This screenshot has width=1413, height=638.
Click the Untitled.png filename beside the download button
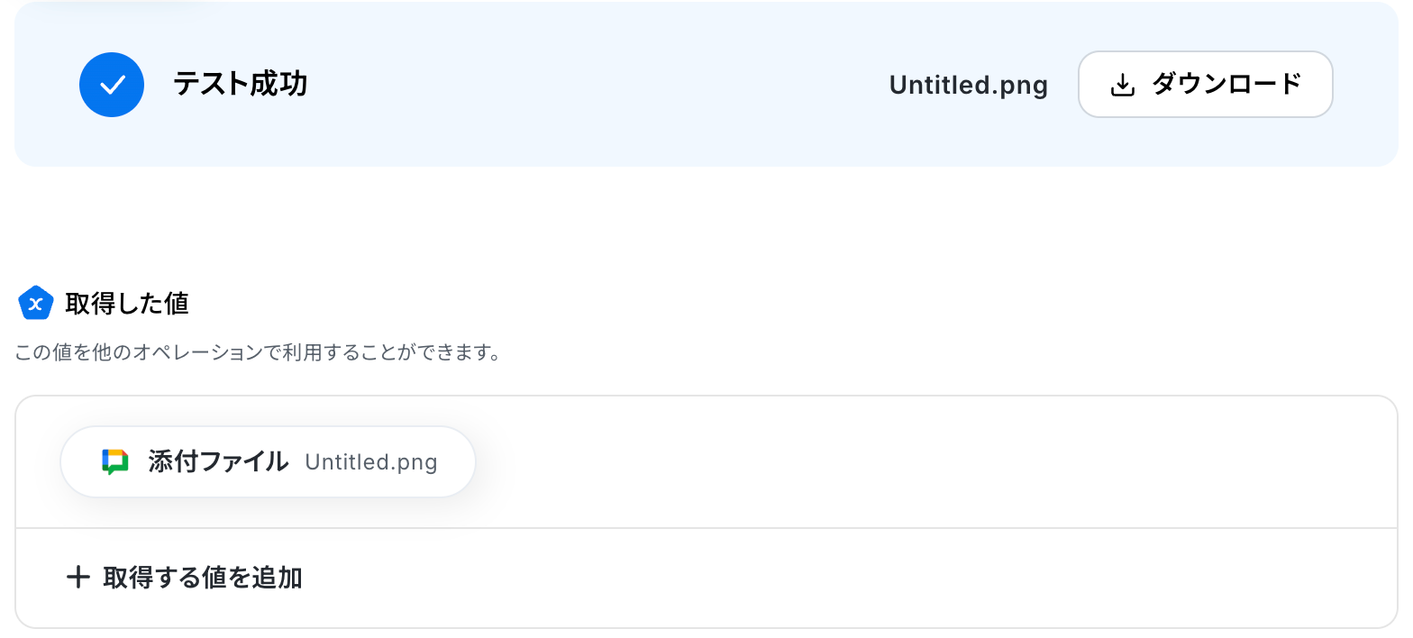pos(968,85)
